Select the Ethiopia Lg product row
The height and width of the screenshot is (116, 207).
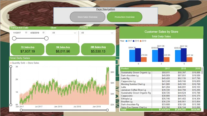pyautogui.click(x=160, y=99)
